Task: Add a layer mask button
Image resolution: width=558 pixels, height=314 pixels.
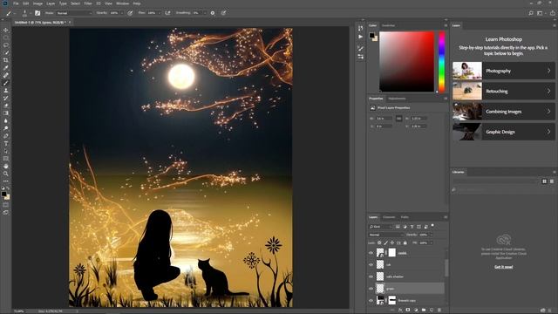Action: (x=408, y=311)
